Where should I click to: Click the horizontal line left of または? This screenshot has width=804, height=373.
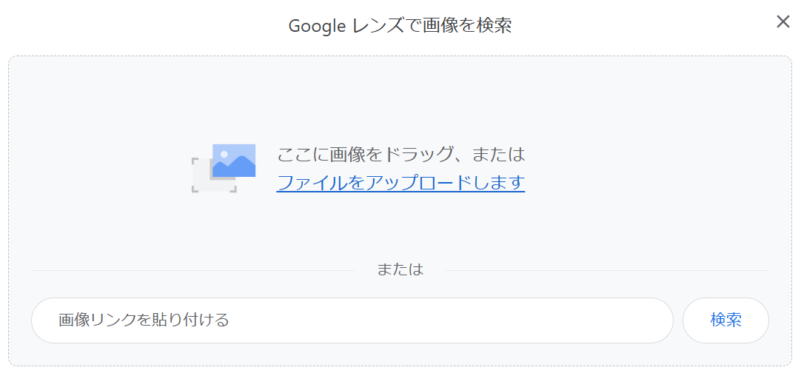[x=192, y=270]
